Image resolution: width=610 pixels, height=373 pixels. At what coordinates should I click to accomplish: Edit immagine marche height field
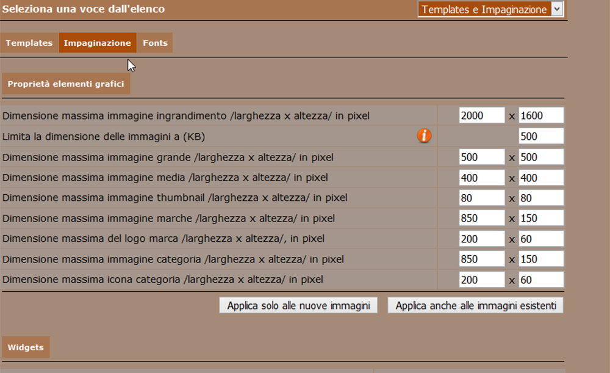(540, 218)
